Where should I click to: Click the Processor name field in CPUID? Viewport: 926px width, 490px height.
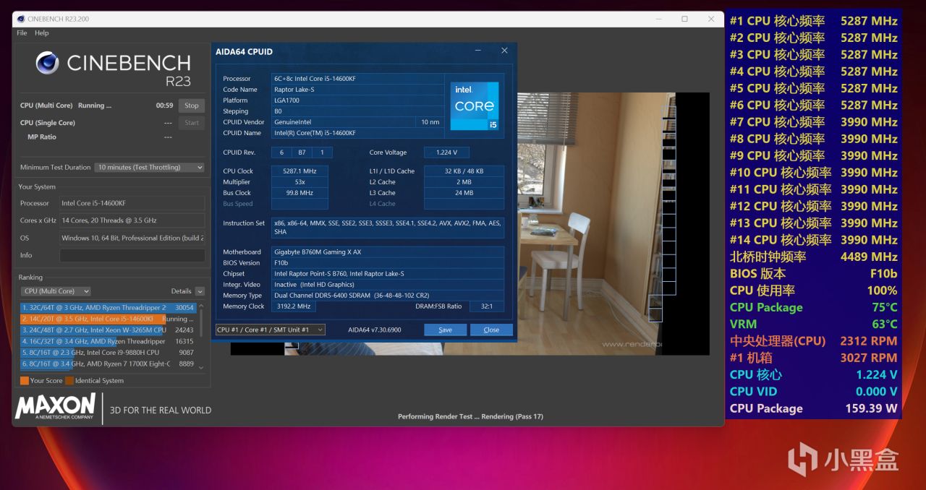click(x=358, y=79)
